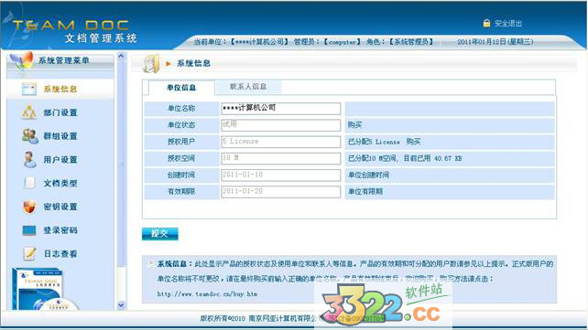Click the 单位创建时间 description text
Viewport: 588px width, 330px height.
pyautogui.click(x=368, y=176)
